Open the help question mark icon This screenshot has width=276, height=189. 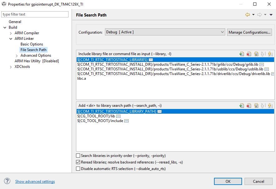click(7, 181)
